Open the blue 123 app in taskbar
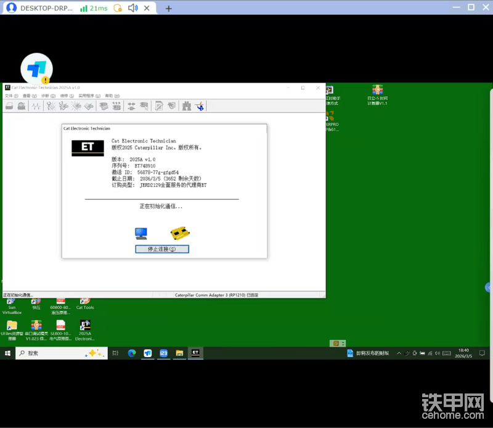This screenshot has height=428, width=493. click(163, 353)
